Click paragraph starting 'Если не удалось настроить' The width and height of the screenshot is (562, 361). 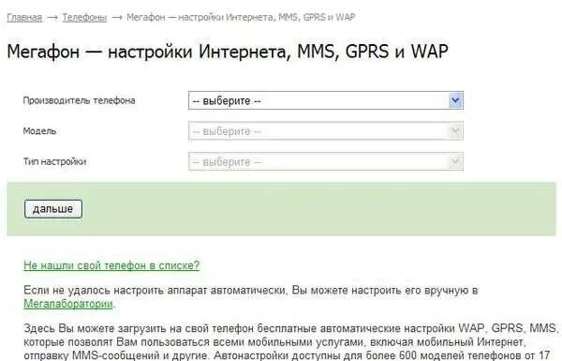(250, 297)
